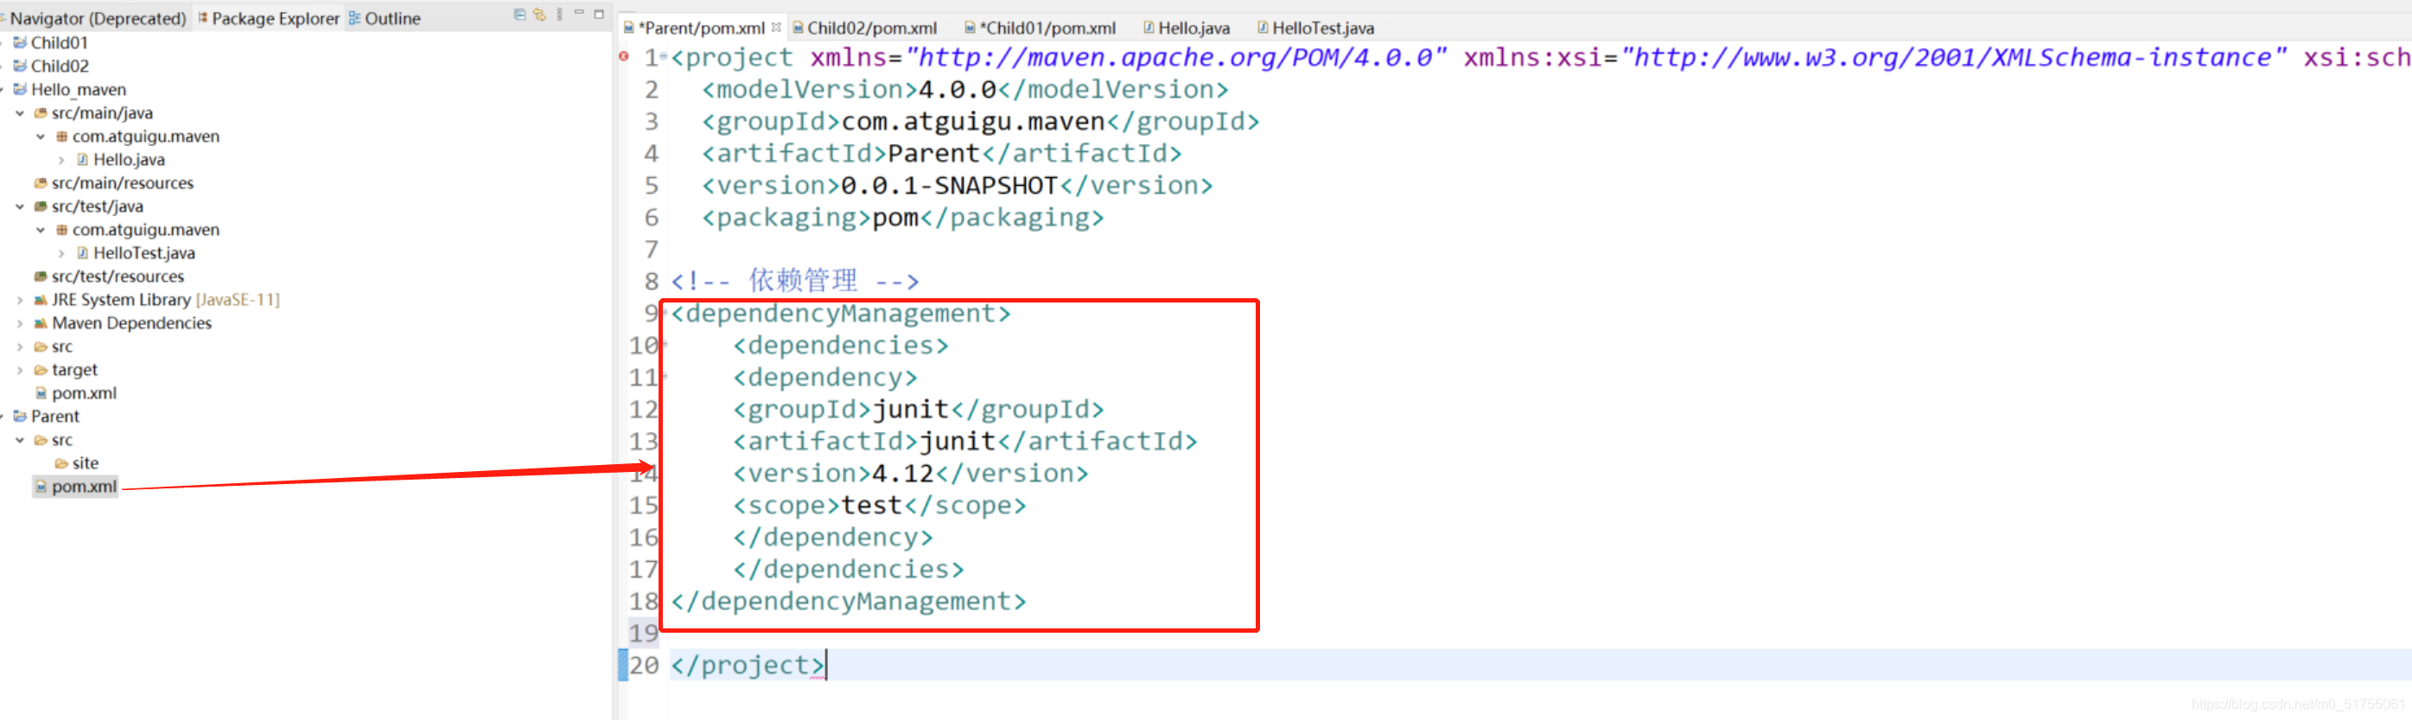Select site folder under Parent

click(86, 462)
